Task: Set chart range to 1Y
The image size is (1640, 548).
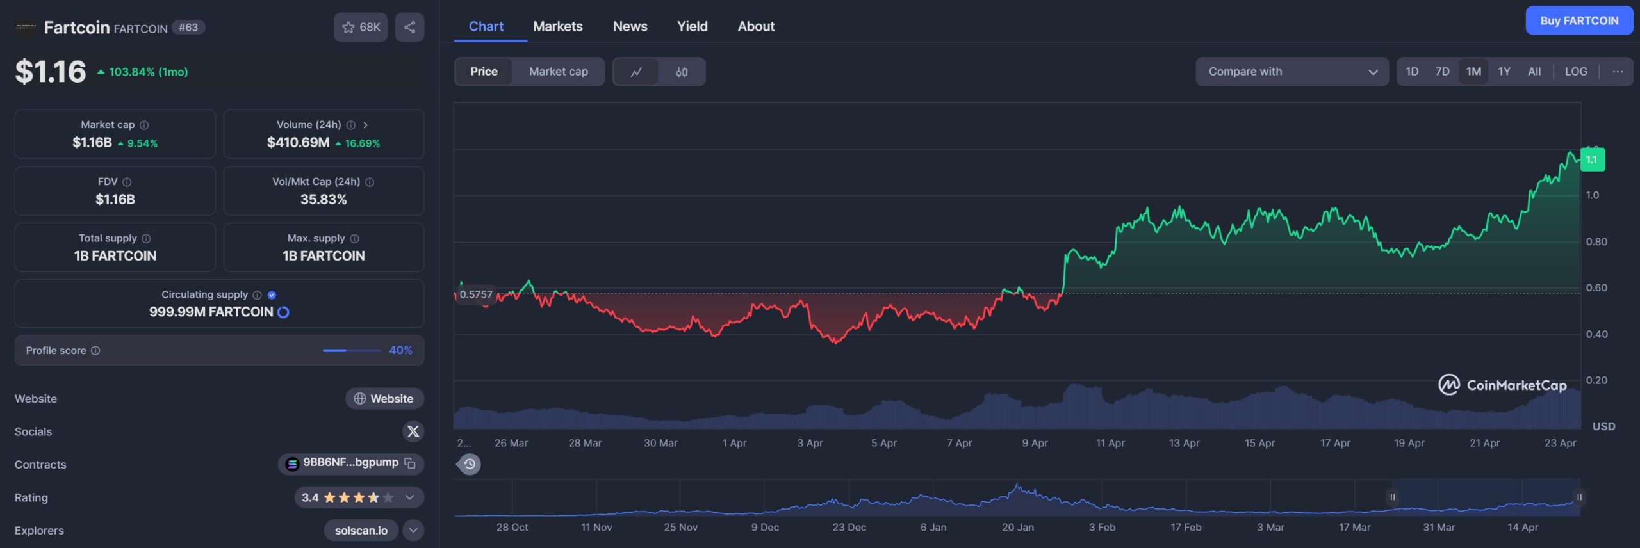Action: point(1504,72)
